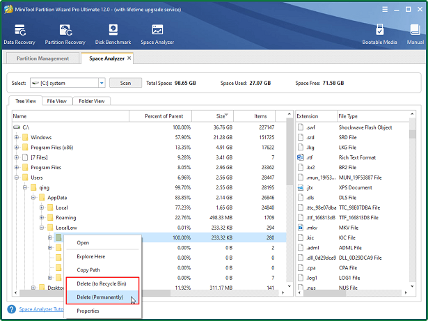Expand the [7 Files] node
The width and height of the screenshot is (428, 321).
point(17,157)
